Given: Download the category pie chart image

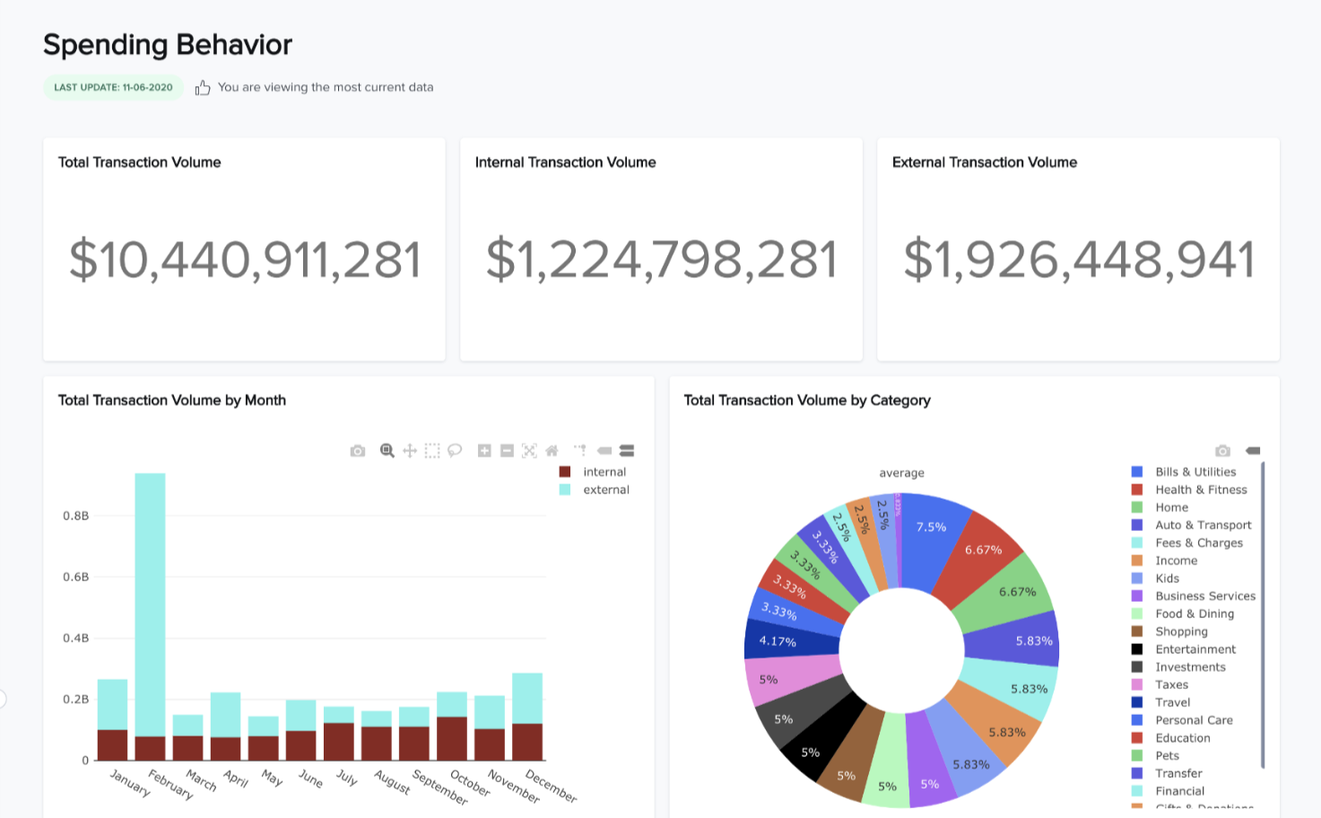Looking at the screenshot, I should point(1222,450).
